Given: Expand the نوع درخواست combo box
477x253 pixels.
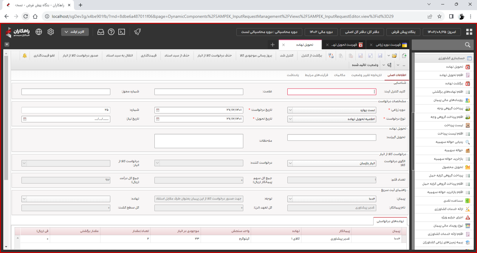Looking at the screenshot, I should pyautogui.click(x=290, y=119).
